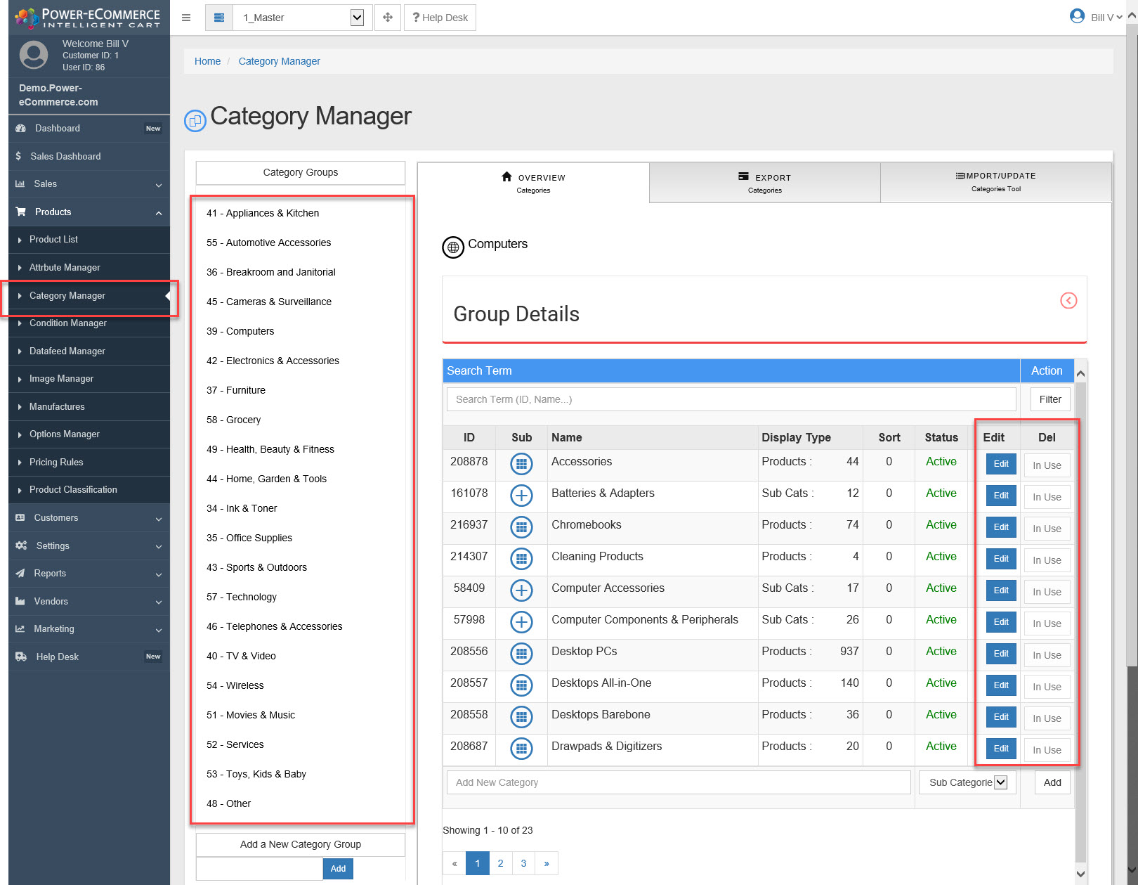
Task: Expand the Customers sidebar menu
Action: click(x=89, y=518)
